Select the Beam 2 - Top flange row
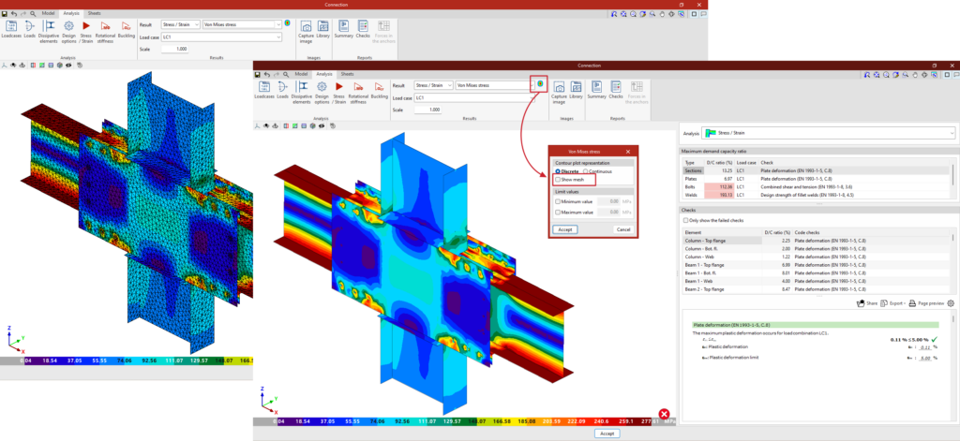This screenshot has width=960, height=441. point(817,288)
